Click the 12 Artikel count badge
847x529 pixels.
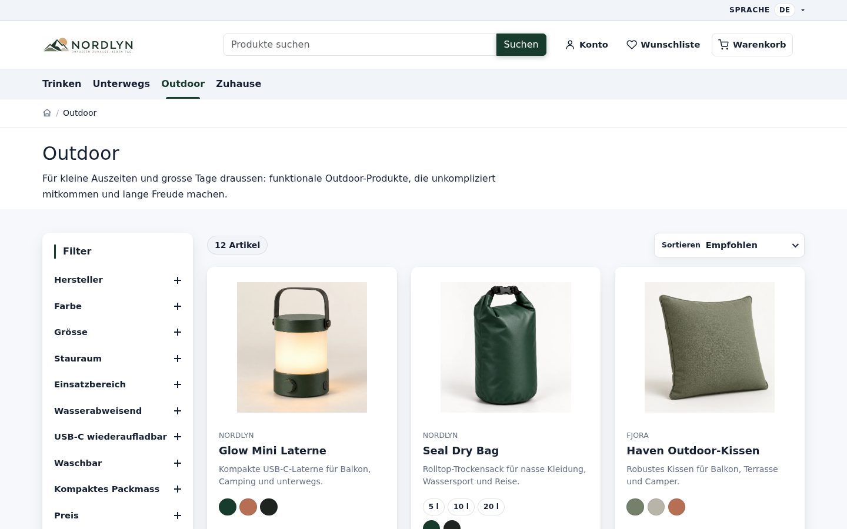click(237, 245)
